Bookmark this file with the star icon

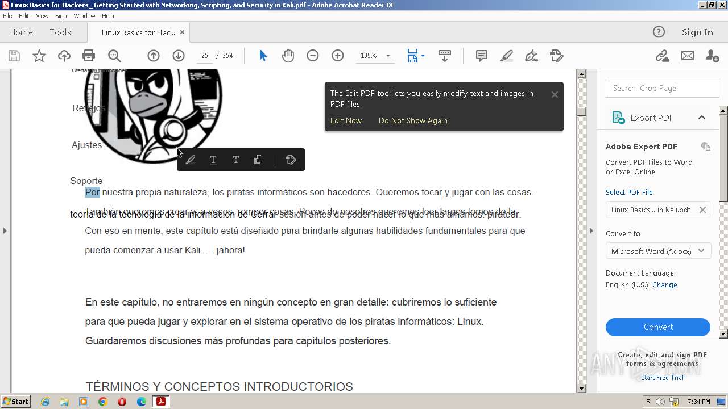click(x=39, y=56)
